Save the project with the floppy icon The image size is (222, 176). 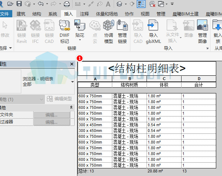(x=19, y=4)
